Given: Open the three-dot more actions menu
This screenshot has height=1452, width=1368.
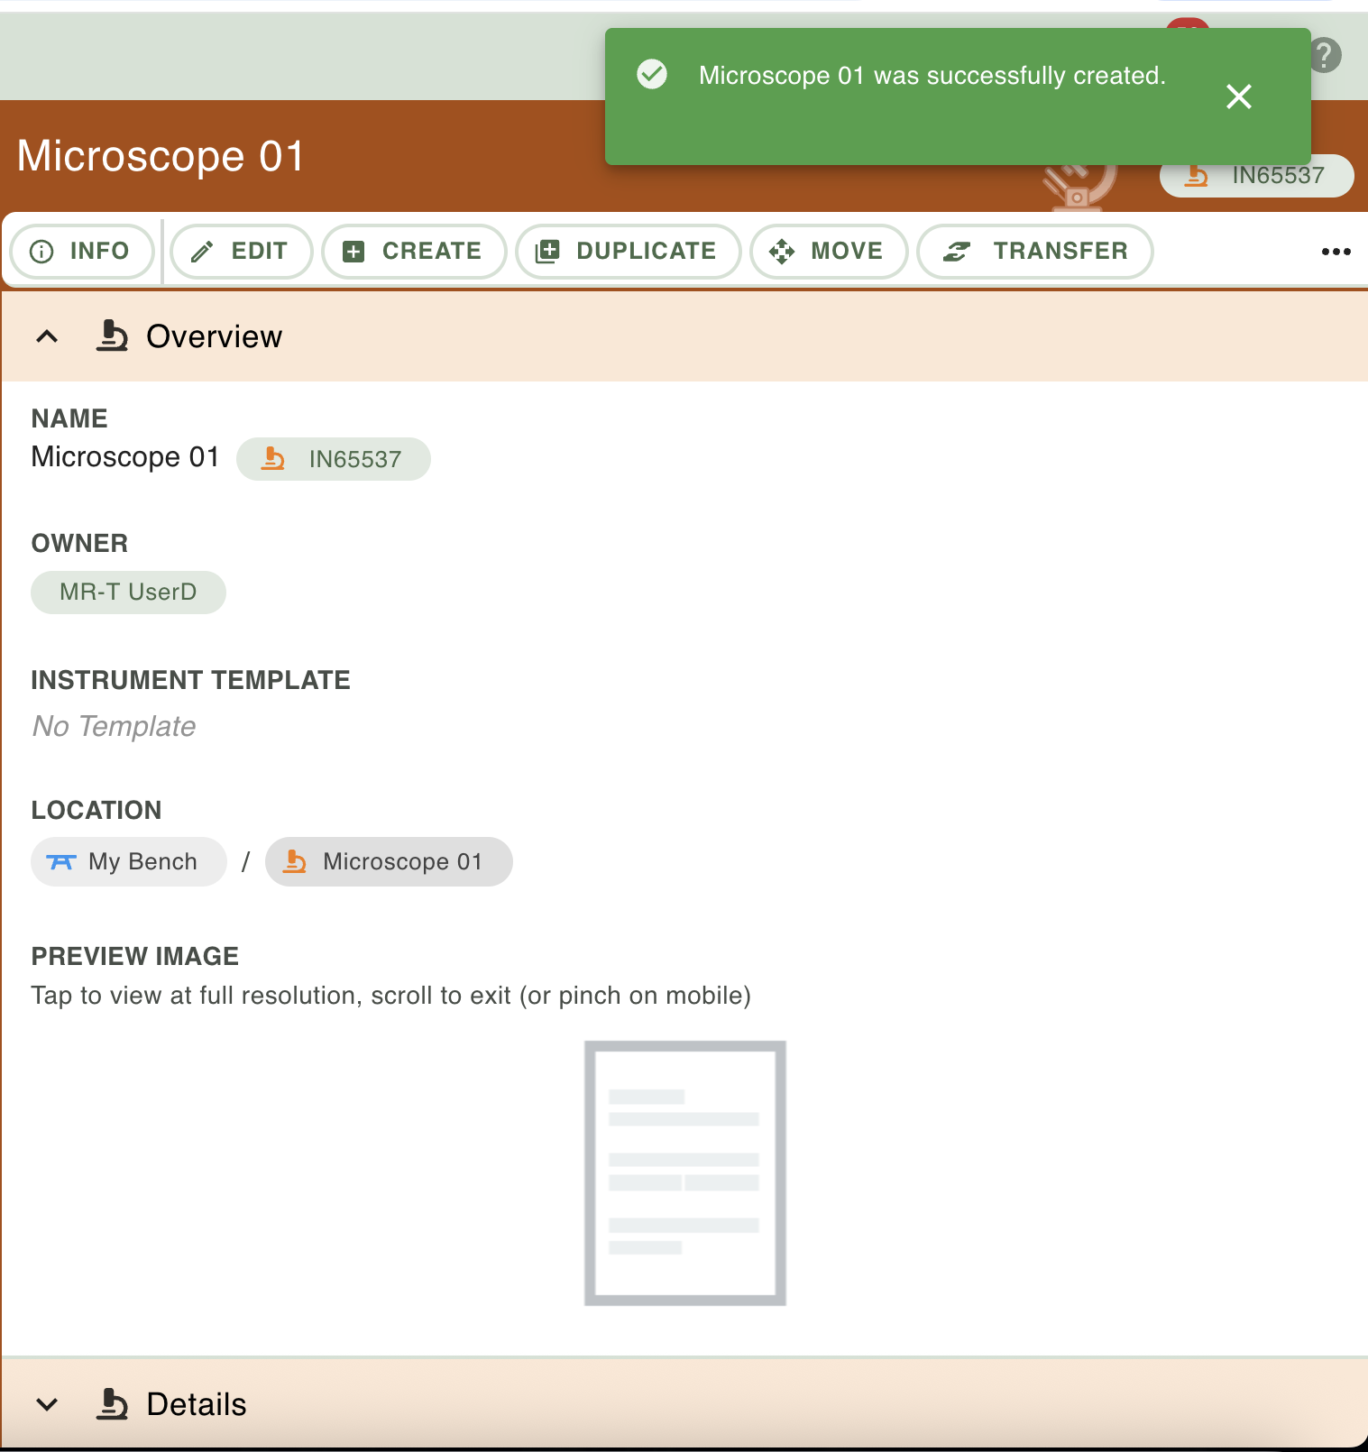Looking at the screenshot, I should pos(1336,252).
